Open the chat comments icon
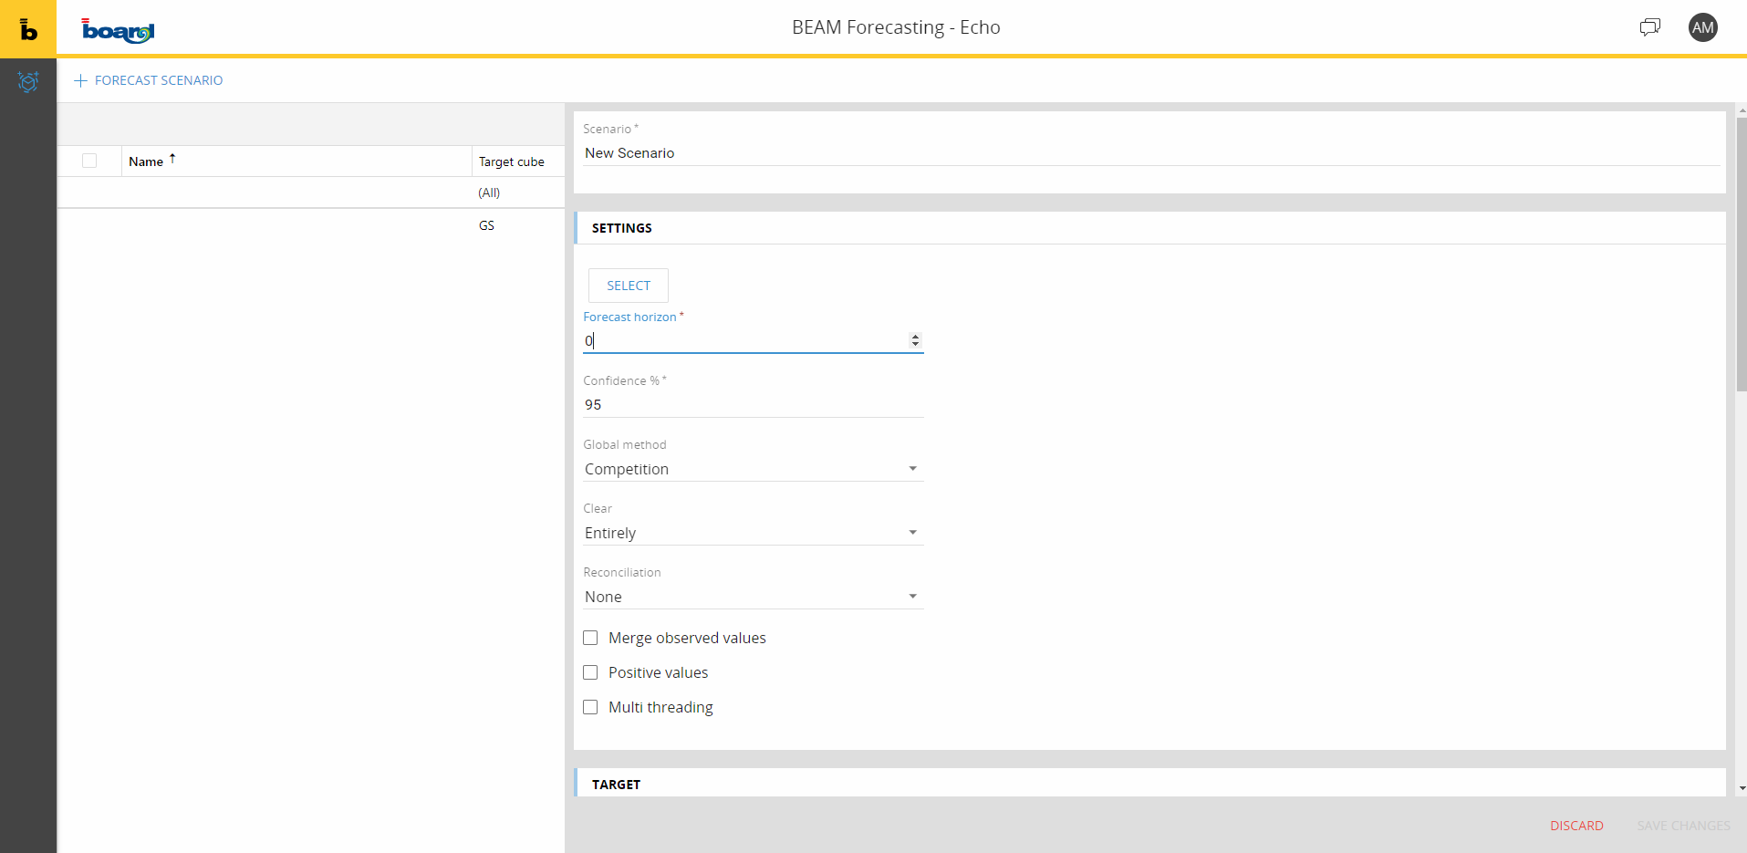Image resolution: width=1747 pixels, height=853 pixels. [1649, 27]
